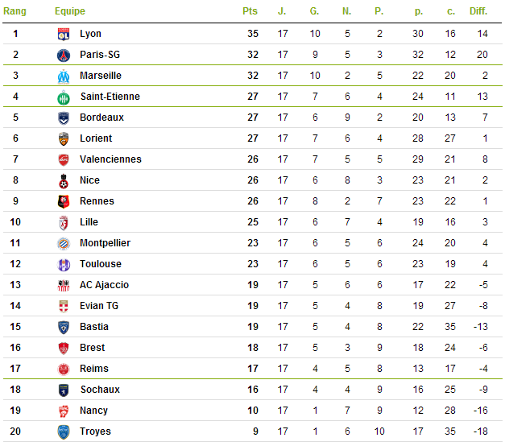This screenshot has height=446, width=505.
Task: Select the Lorient club logo
Action: point(64,138)
